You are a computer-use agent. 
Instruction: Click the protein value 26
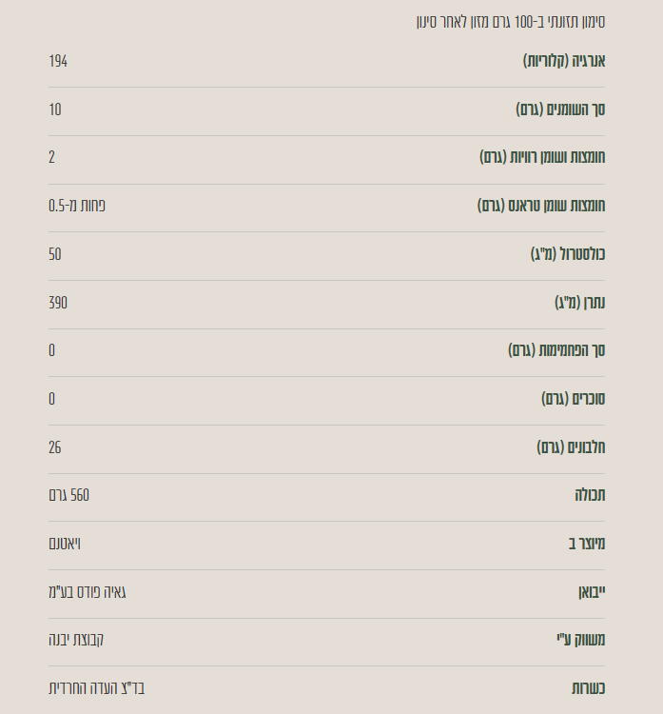(x=54, y=447)
